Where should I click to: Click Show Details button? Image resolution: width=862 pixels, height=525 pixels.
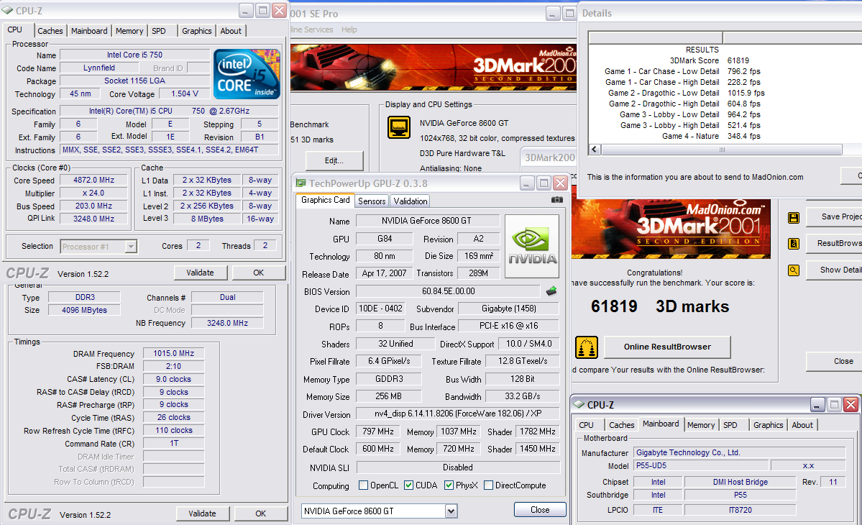[x=834, y=270]
